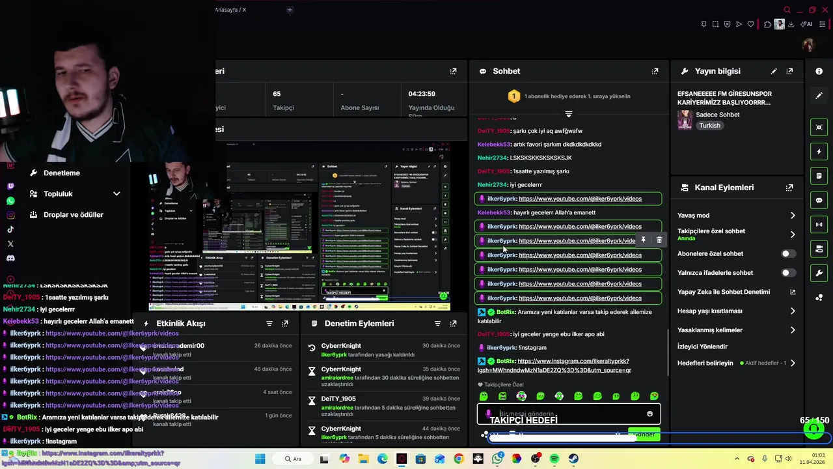Viewport: 833px width, 469px height.
Task: Click the clip capture quick action icon
Action: click(819, 127)
